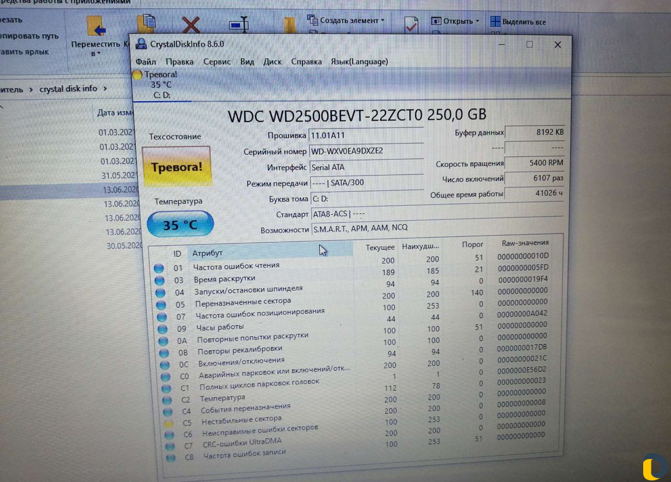
Task: Click the Прошивка field showing 11.01A11
Action: pos(366,135)
